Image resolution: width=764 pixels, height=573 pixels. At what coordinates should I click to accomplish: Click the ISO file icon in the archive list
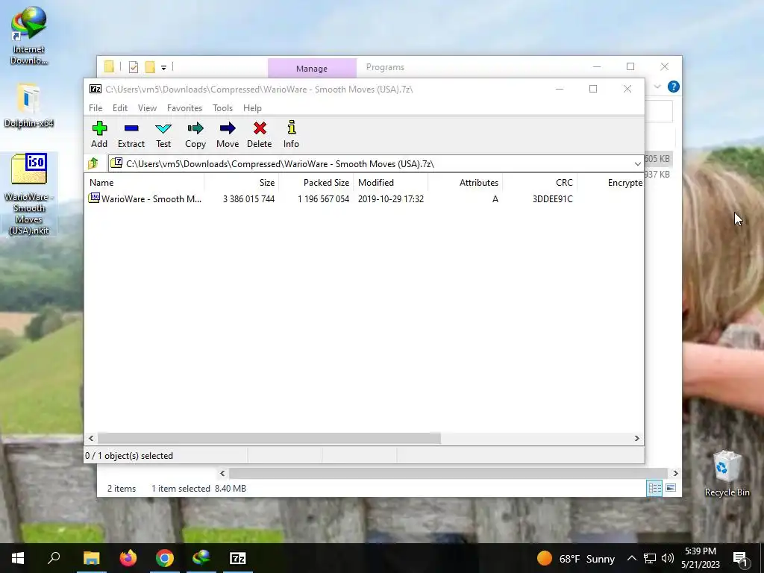(x=94, y=198)
